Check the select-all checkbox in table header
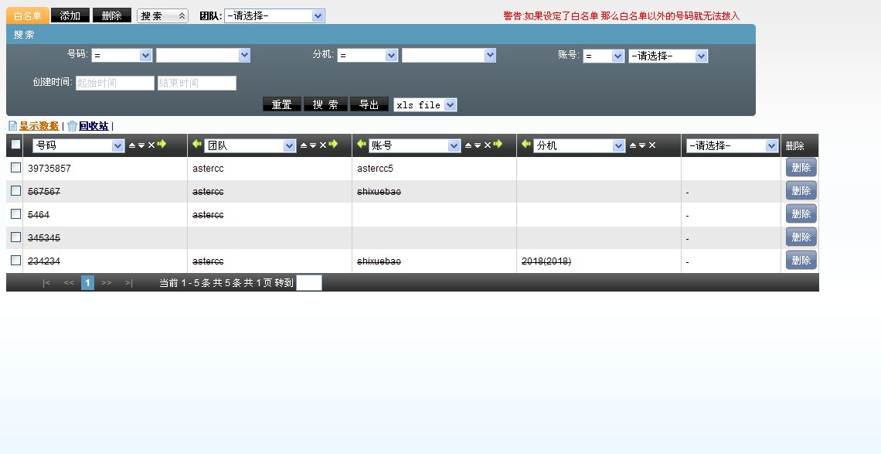Viewport: 881px width, 454px height. (x=15, y=145)
